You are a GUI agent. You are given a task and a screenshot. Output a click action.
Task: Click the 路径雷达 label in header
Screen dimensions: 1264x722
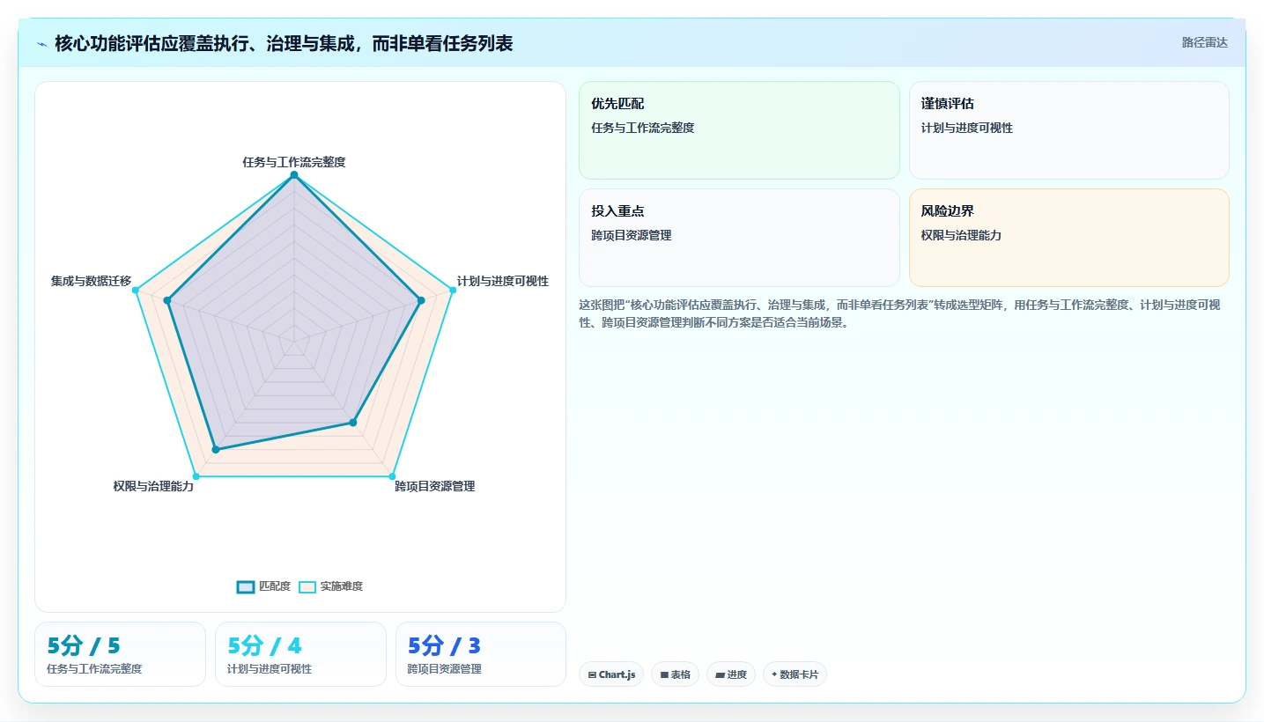pos(1204,42)
